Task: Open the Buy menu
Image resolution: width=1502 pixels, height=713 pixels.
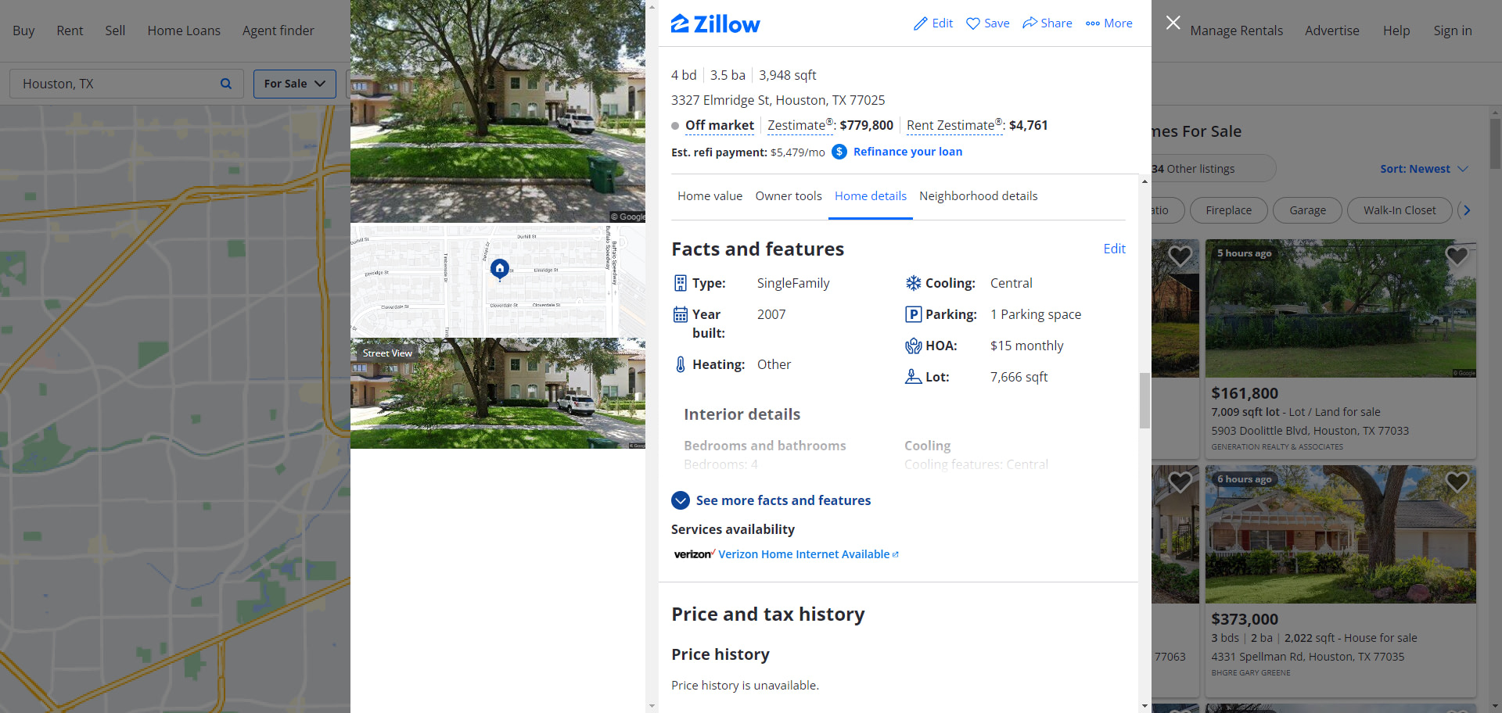Action: [23, 30]
